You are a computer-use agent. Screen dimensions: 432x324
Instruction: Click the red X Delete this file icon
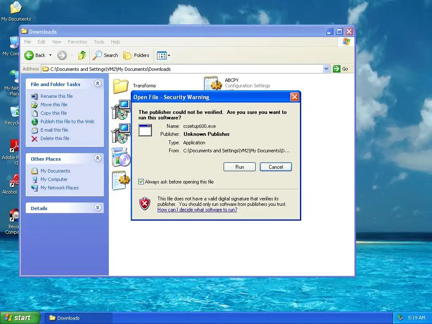click(x=35, y=138)
